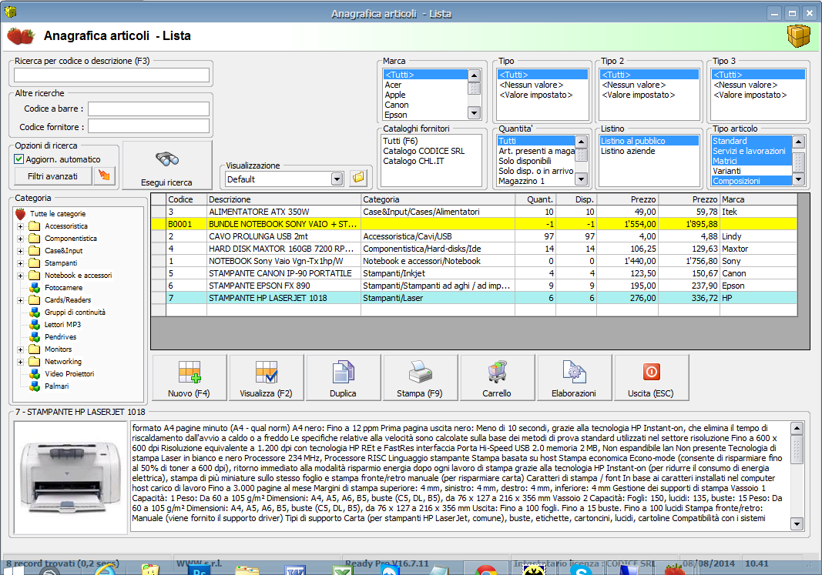The image size is (822, 575).
Task: Click the Codice a barre input field
Action: click(x=149, y=109)
